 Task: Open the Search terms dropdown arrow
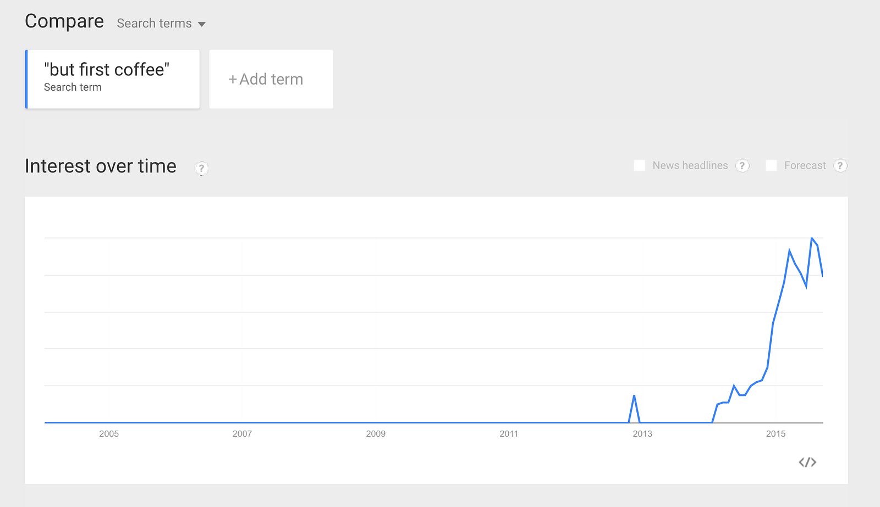pyautogui.click(x=202, y=24)
